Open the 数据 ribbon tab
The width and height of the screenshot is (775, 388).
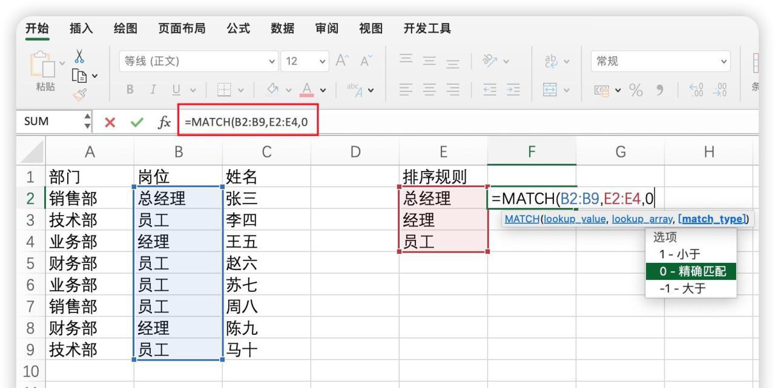point(283,28)
